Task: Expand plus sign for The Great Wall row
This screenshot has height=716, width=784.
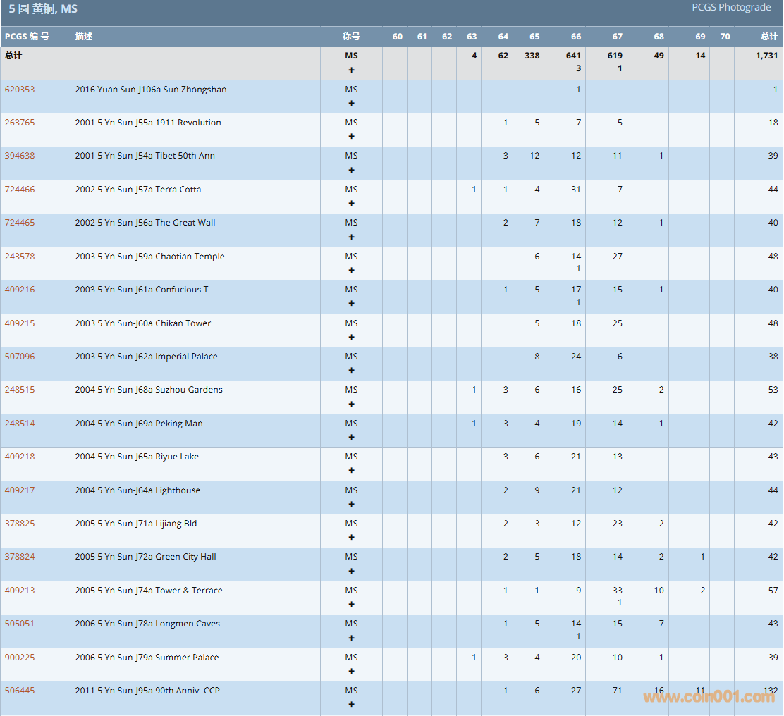Action: pyautogui.click(x=351, y=237)
